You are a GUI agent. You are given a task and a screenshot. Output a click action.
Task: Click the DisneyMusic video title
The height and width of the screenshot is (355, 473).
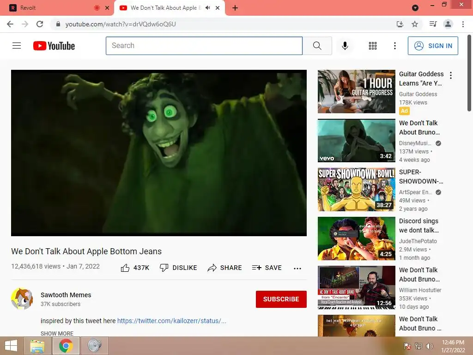419,128
